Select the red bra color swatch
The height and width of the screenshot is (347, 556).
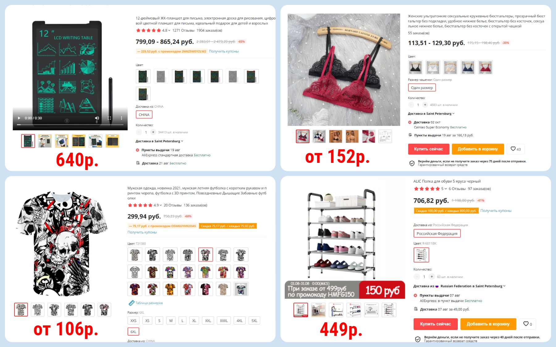pos(485,67)
